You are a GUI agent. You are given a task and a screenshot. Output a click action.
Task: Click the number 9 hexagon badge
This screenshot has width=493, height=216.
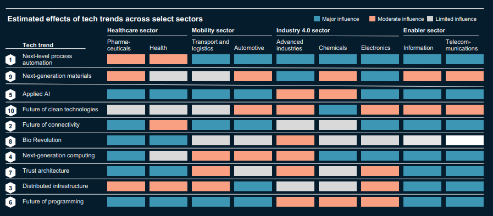pyautogui.click(x=10, y=76)
